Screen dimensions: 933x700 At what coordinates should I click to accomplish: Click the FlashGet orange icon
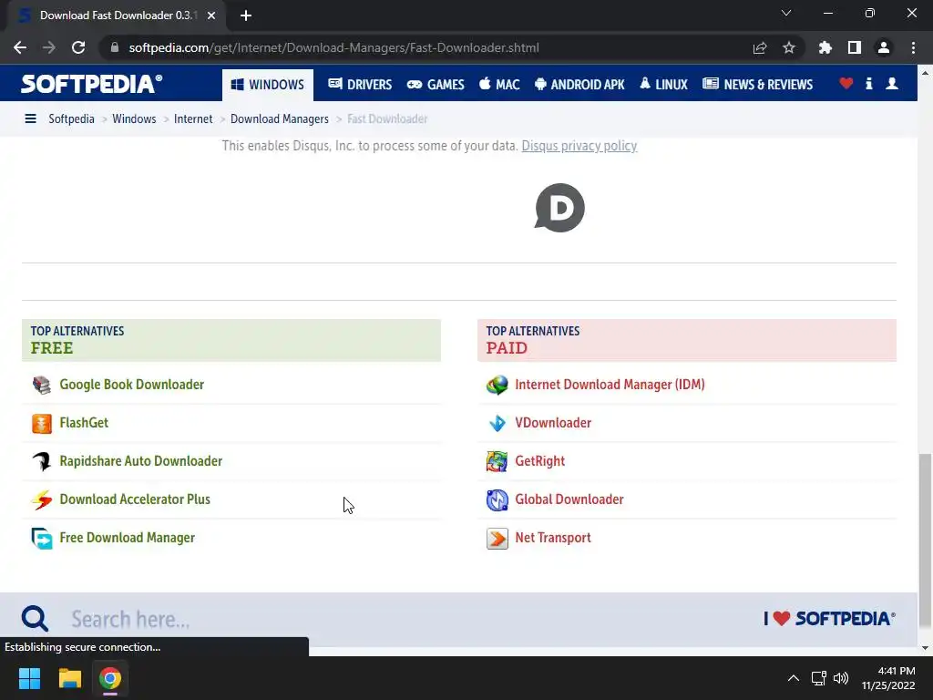[x=42, y=423]
